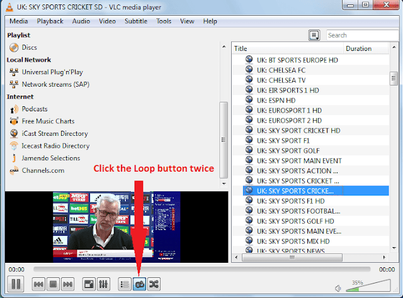Toggle random shuffle playback
Viewport: 403px width, 298px height.
point(154,284)
